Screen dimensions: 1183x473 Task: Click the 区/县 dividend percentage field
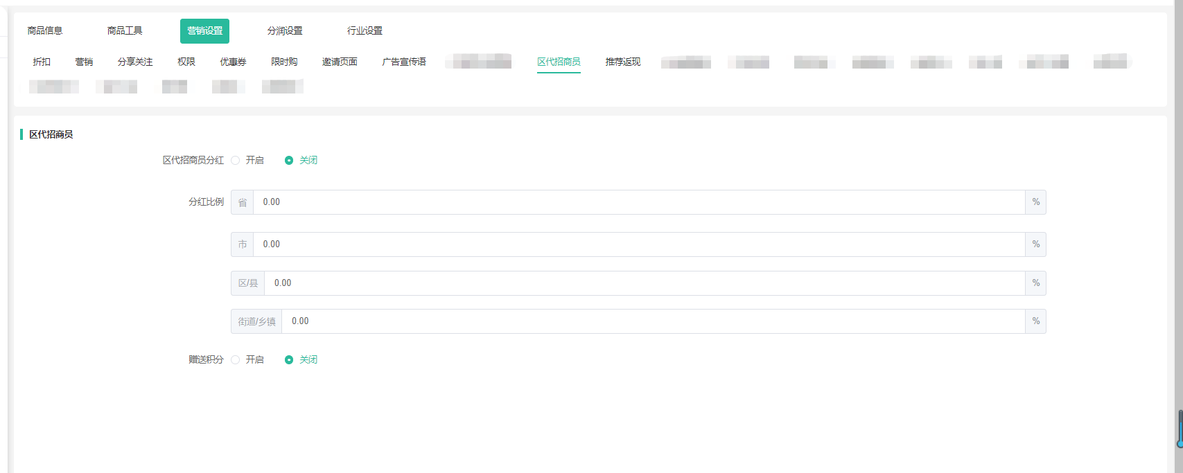coord(643,283)
